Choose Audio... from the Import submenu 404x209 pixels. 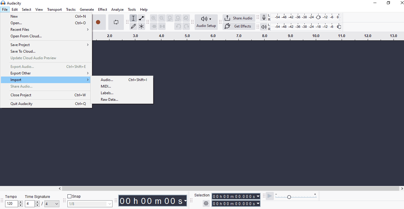(x=107, y=80)
